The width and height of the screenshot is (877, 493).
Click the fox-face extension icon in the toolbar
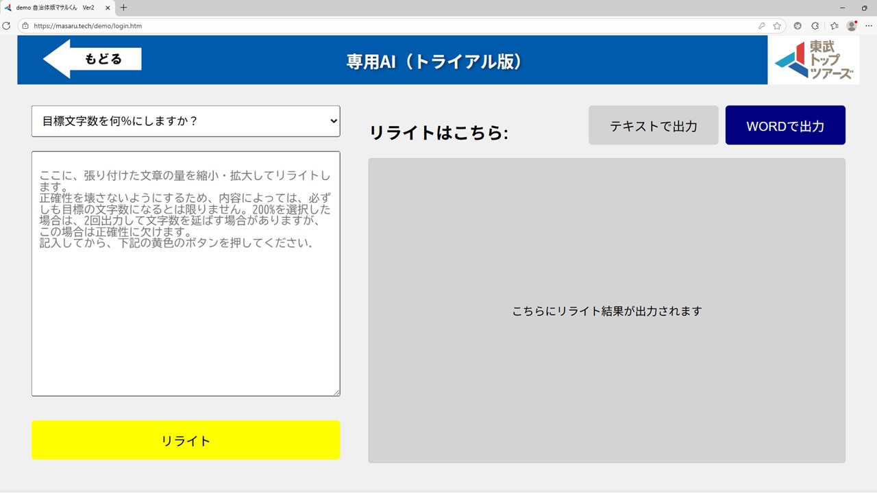(798, 26)
